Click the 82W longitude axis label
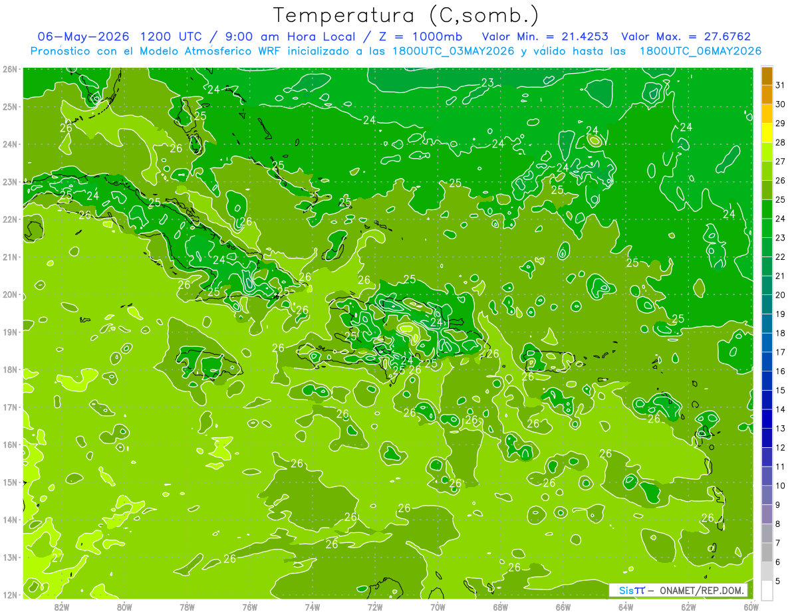Screen dimensions: 798x616 point(62,607)
